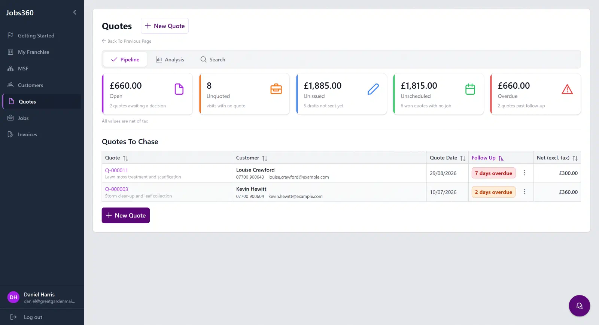Click the Unissued pencil icon

tap(373, 89)
